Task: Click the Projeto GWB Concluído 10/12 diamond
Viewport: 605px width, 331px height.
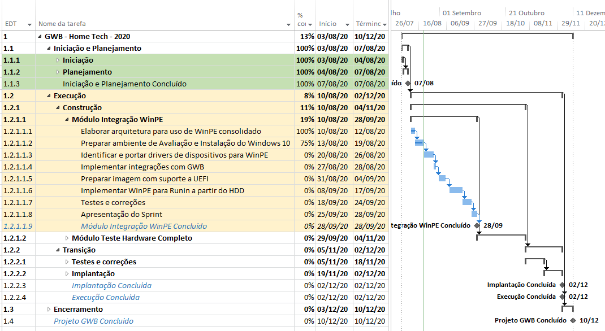Action: click(x=573, y=320)
